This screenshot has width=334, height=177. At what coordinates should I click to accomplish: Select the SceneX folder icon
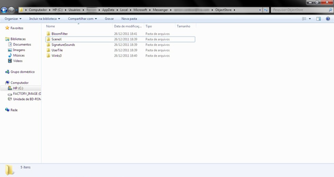48,39
